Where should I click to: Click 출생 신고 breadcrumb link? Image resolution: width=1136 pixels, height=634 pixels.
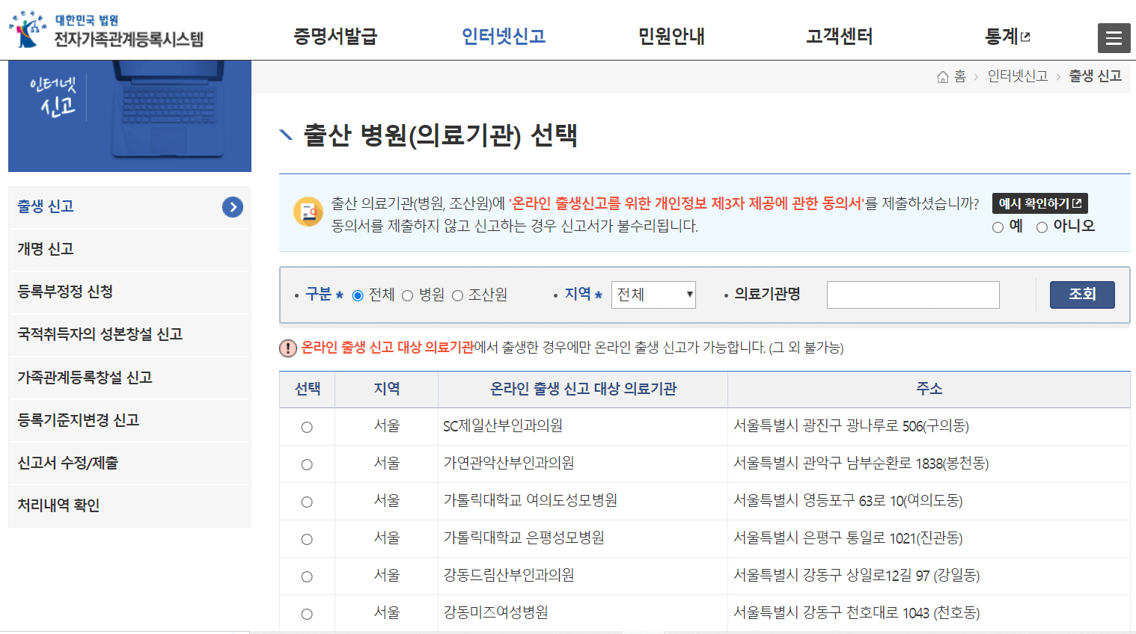coord(1095,76)
